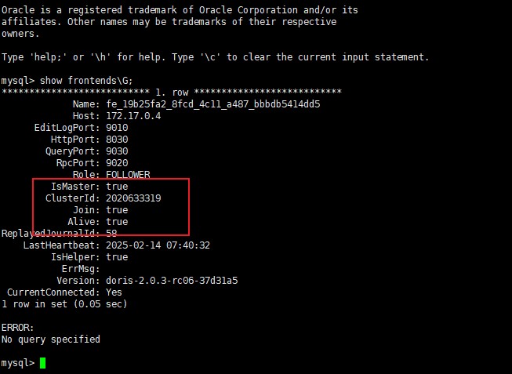Click the Role value FOLLOWER

coord(128,175)
